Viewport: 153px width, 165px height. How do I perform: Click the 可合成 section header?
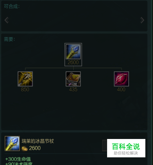click(x=12, y=6)
